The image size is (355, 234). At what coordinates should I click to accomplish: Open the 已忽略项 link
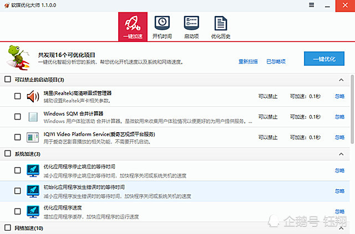click(276, 61)
